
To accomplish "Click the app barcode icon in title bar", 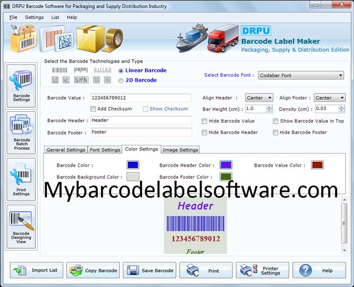I will tap(7, 7).
